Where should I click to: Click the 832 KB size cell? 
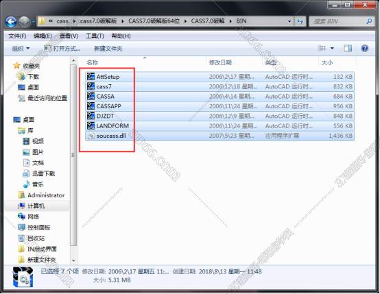click(x=342, y=86)
